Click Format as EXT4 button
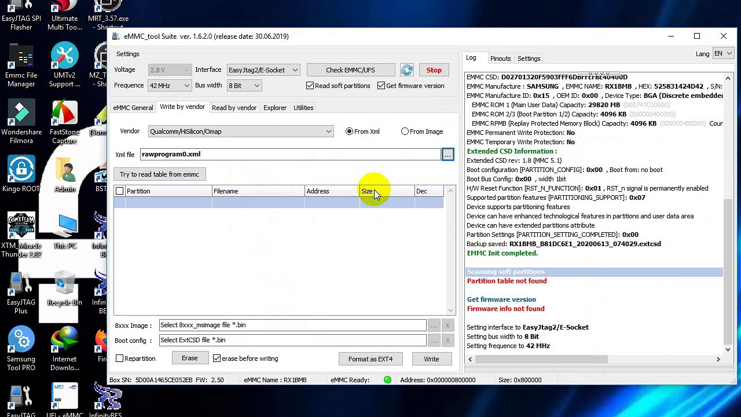 pyautogui.click(x=370, y=359)
